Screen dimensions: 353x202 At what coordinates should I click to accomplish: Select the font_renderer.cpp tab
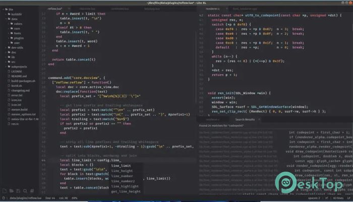coord(245,9)
